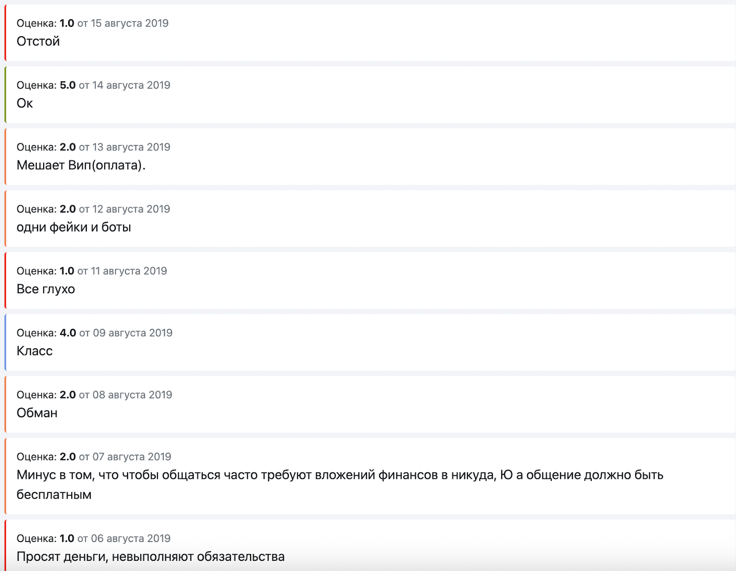736x571 pixels.
Task: Click the date "11 августа 2019"
Action: tap(129, 271)
